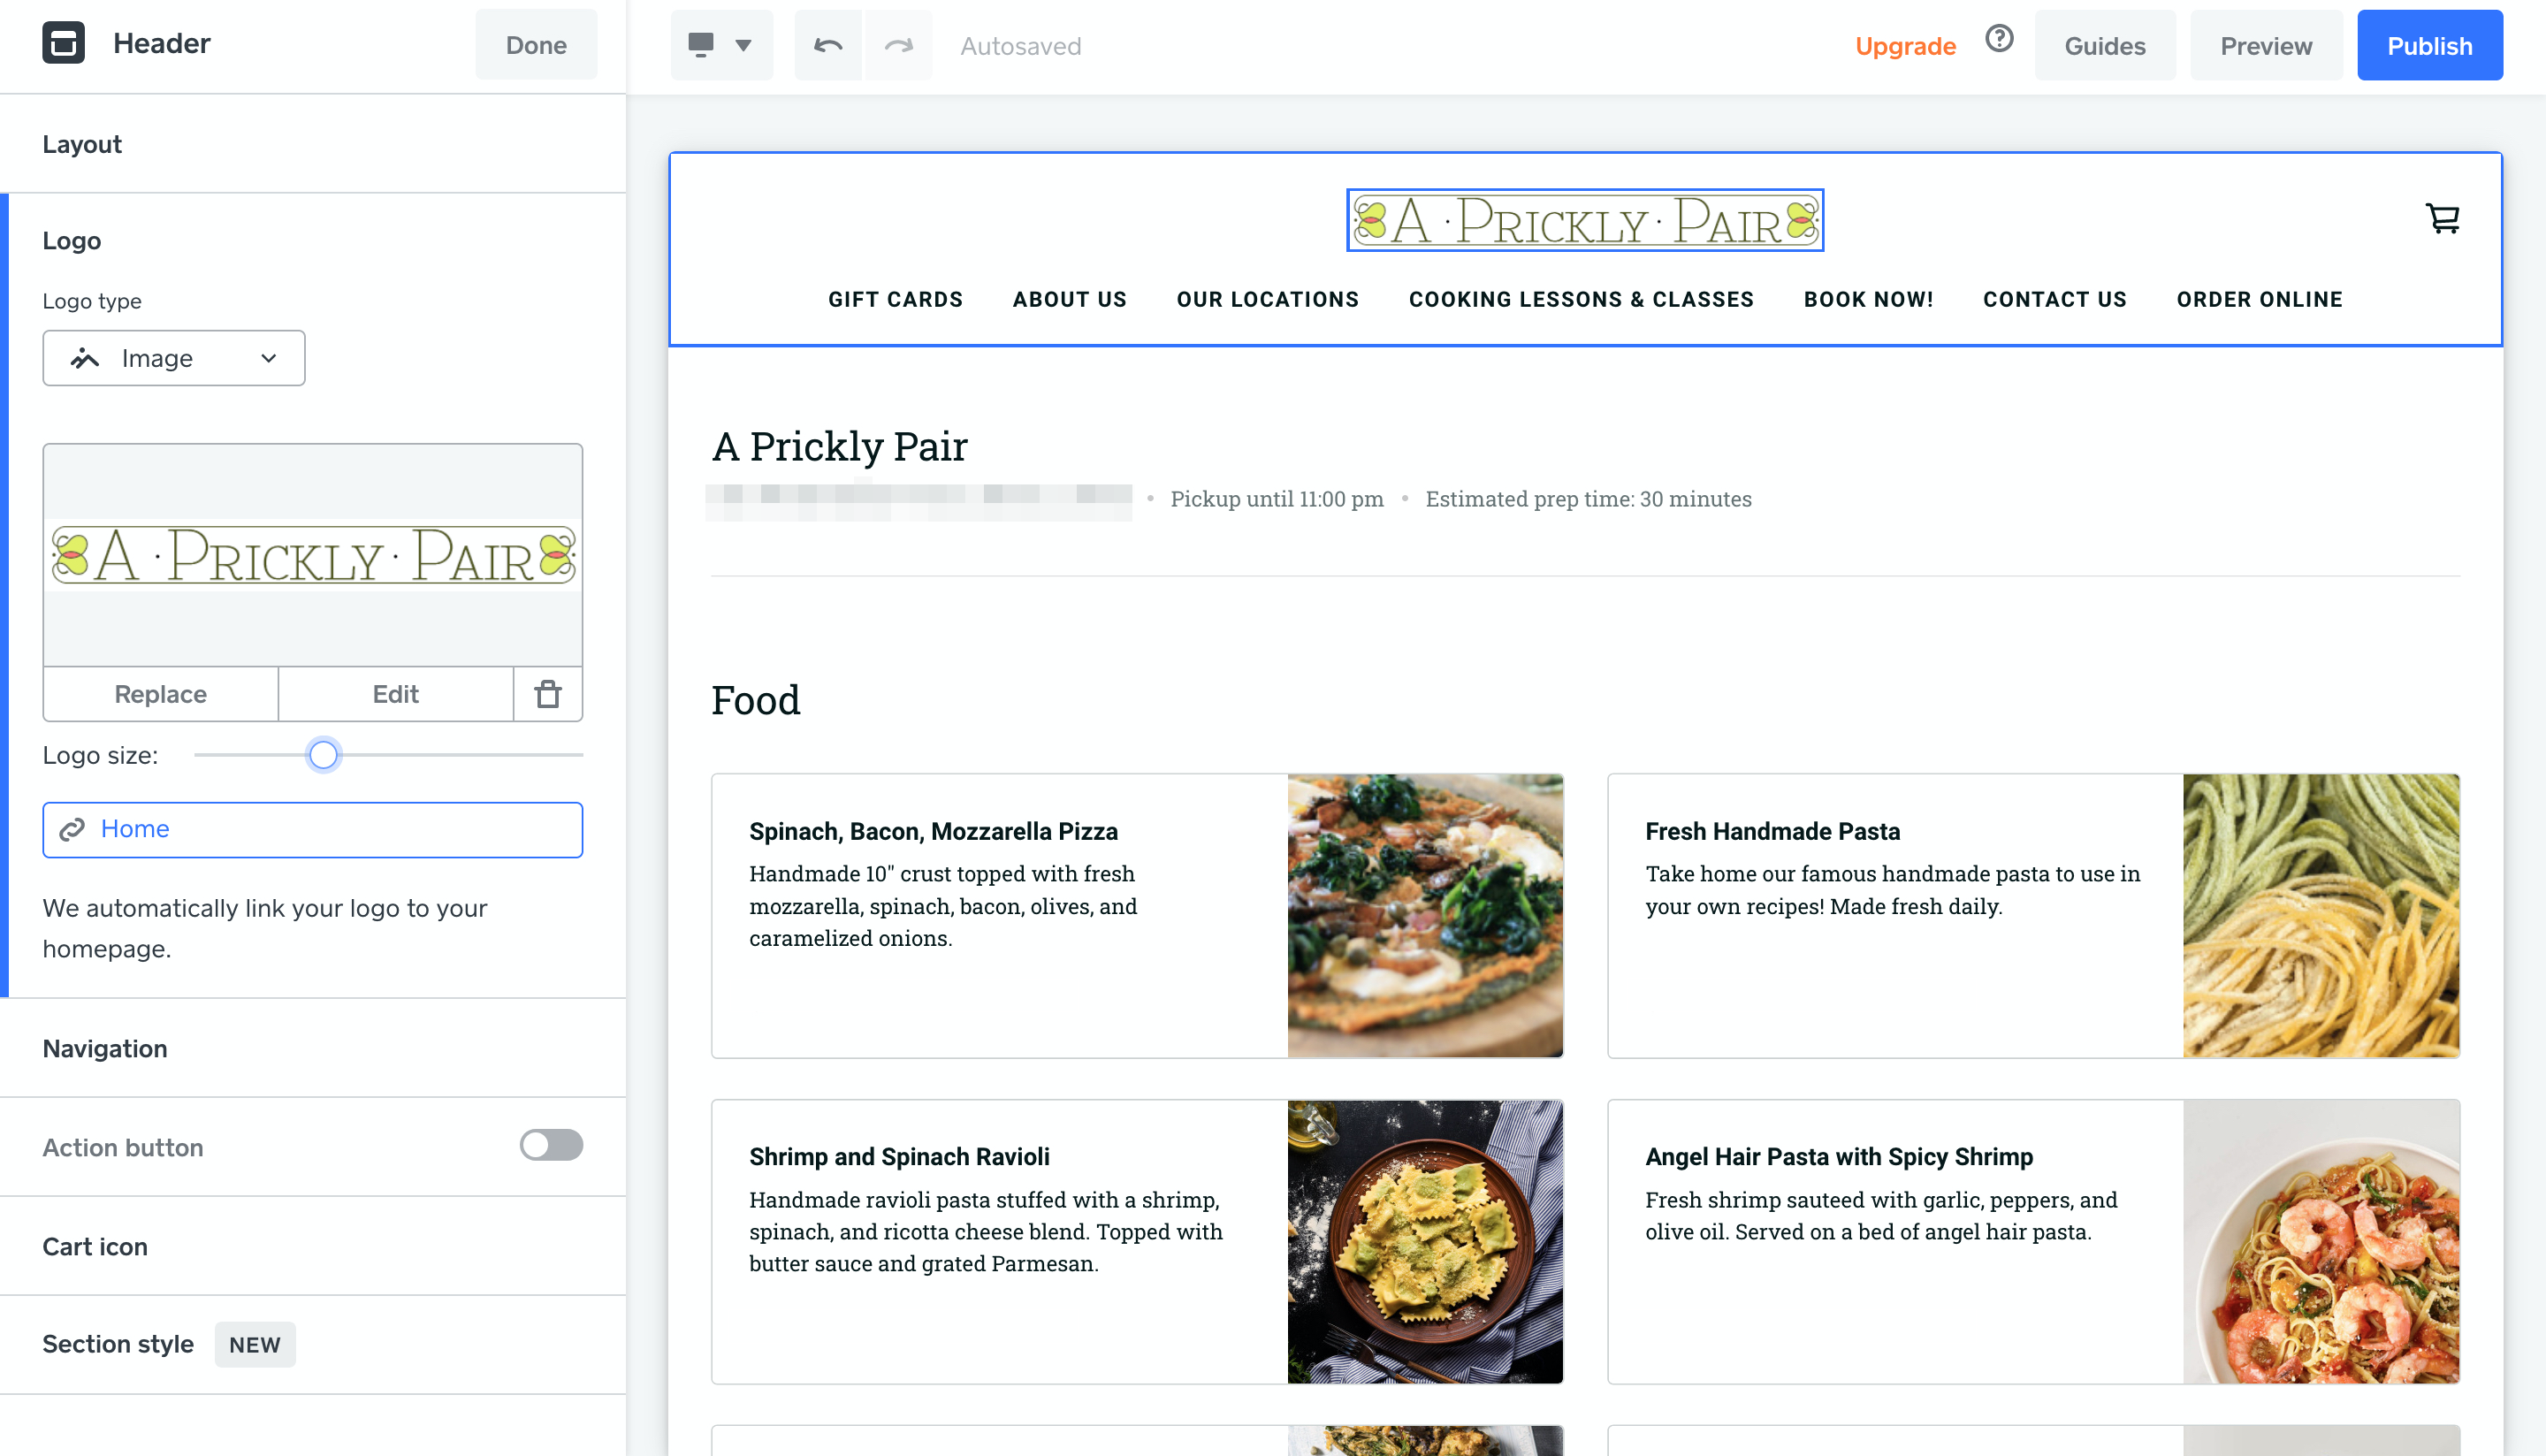Click the Header section icon
This screenshot has height=1456, width=2546.
point(64,43)
